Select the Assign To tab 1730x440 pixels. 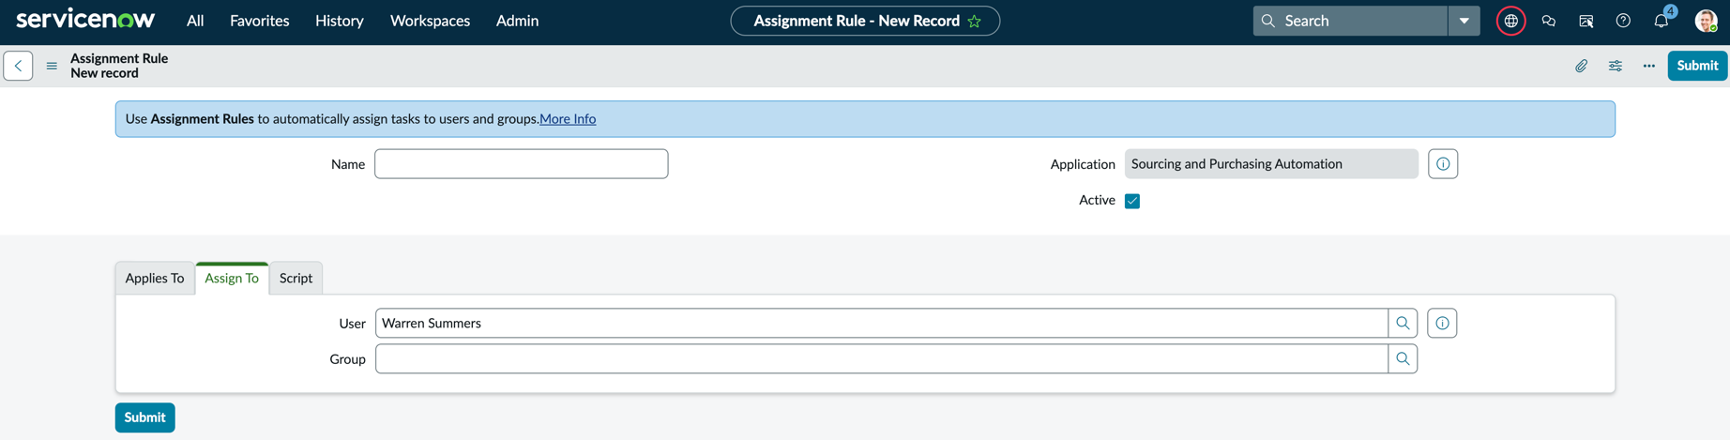pyautogui.click(x=232, y=279)
